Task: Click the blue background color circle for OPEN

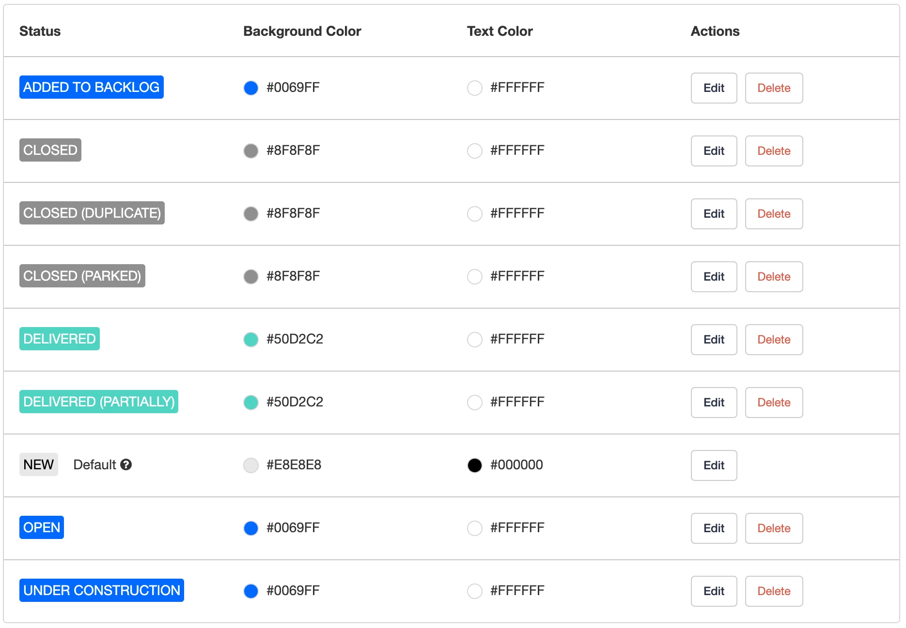Action: 251,528
